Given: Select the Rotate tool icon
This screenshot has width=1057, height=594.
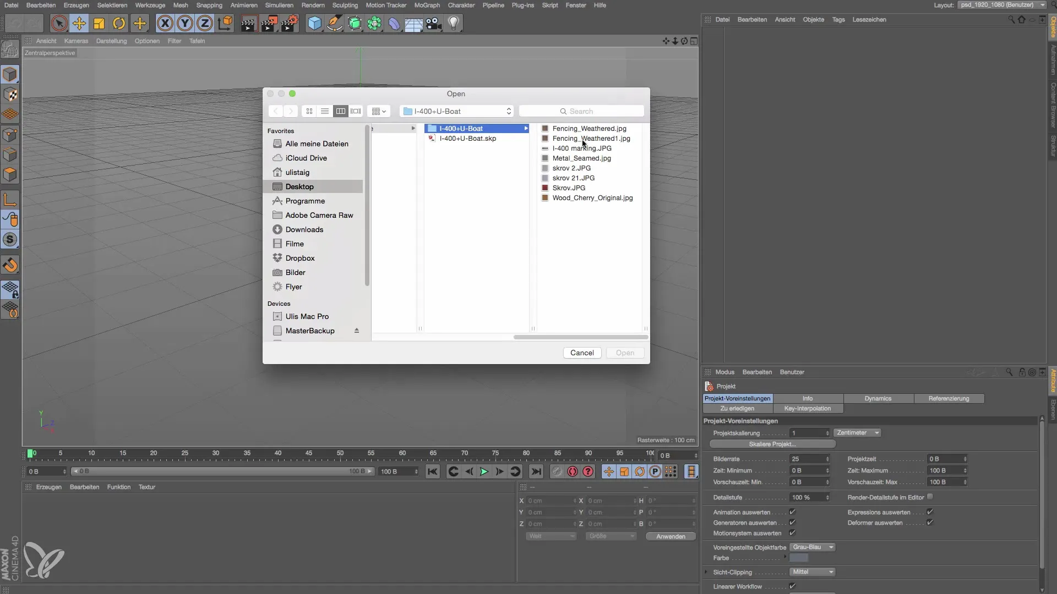Looking at the screenshot, I should point(119,24).
